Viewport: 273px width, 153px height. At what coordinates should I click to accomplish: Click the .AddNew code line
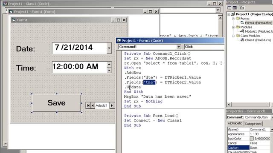133,73
